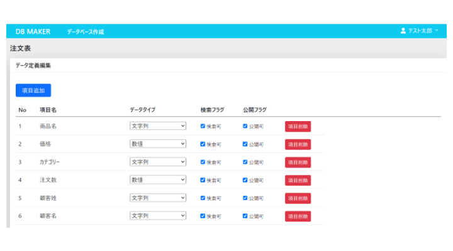
Task: Toggle 公開可 checkbox for 顧客姓
Action: [x=245, y=198]
